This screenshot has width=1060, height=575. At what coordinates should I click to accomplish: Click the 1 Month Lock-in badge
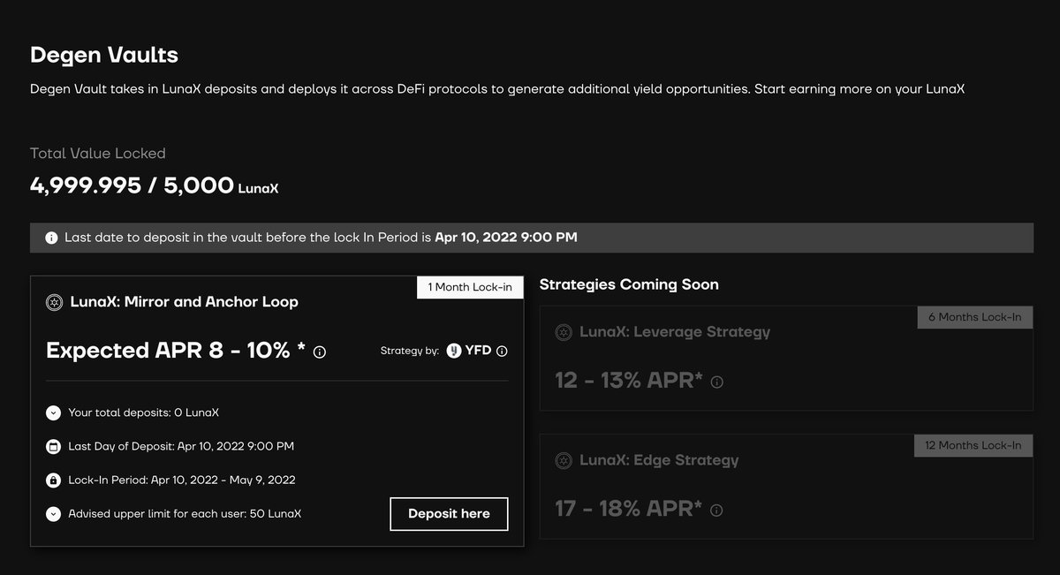470,288
